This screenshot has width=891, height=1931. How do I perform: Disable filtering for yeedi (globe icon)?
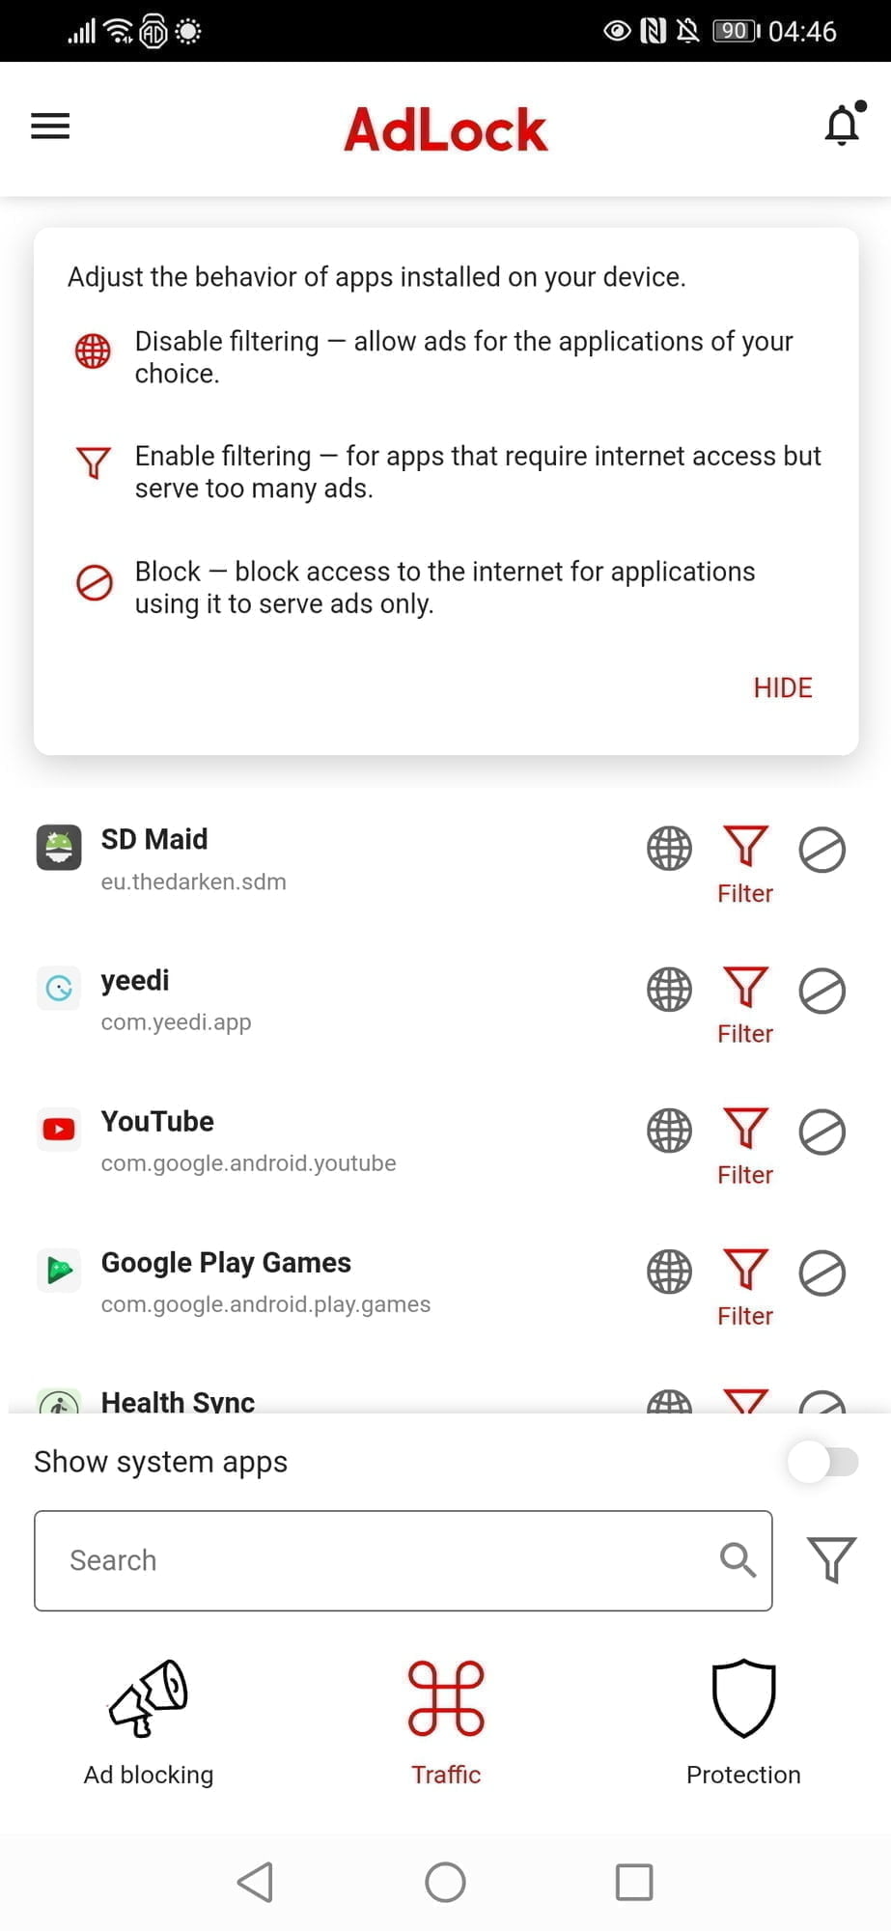point(669,990)
